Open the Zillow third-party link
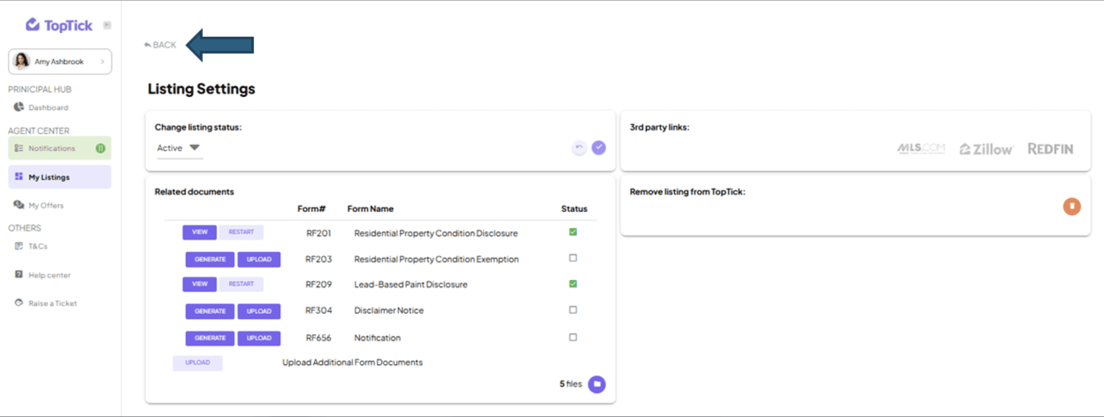Viewport: 1104px width, 417px height. coord(986,149)
